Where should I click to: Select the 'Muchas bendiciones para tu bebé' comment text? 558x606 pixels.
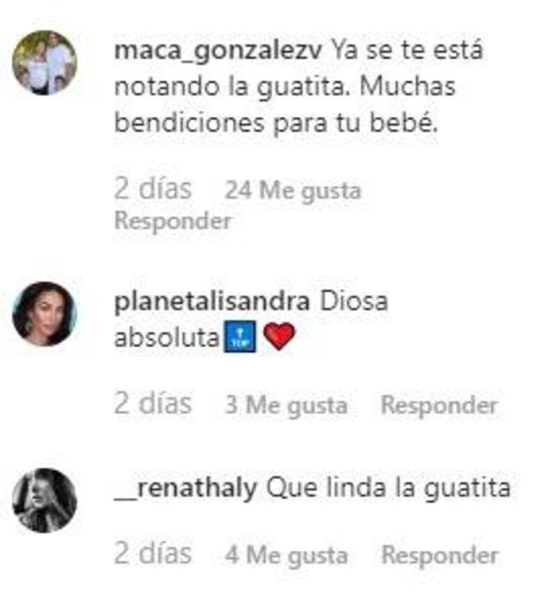pyautogui.click(x=285, y=105)
